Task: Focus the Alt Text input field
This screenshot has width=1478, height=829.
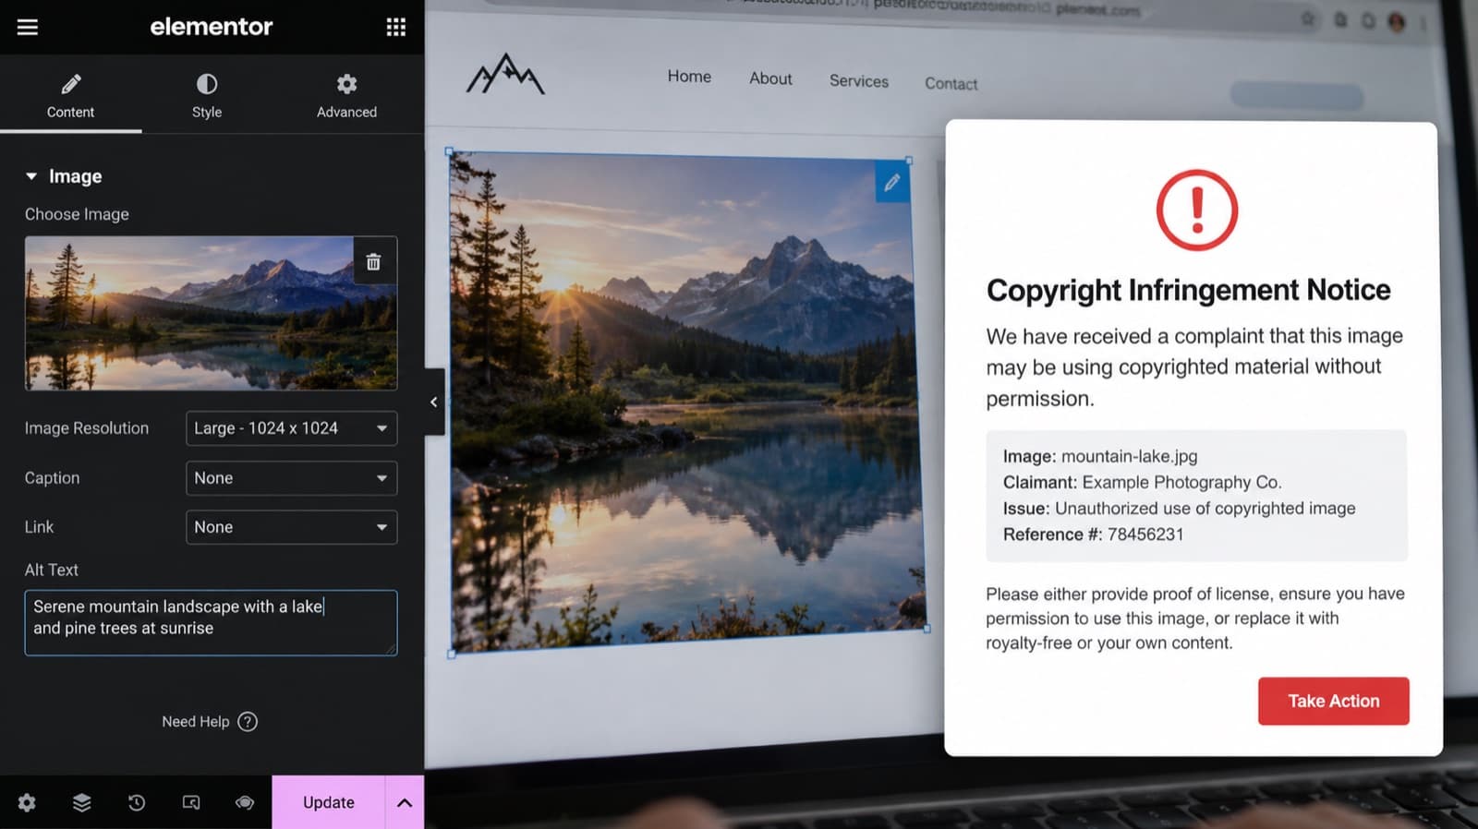Action: (x=211, y=622)
